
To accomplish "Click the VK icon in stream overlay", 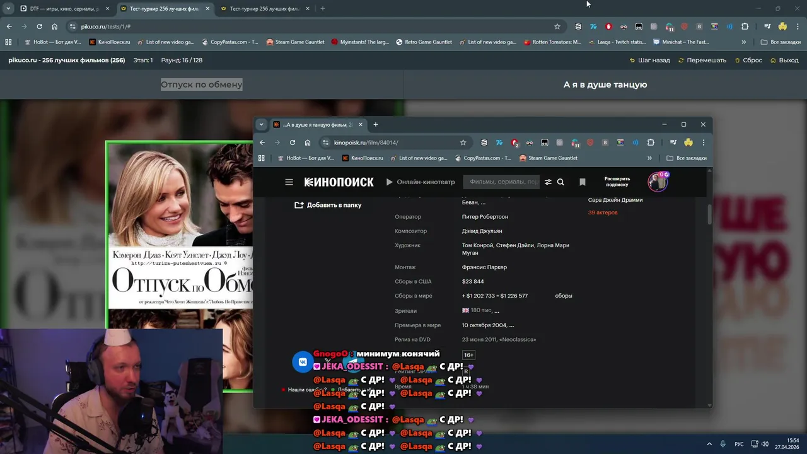I will coord(303,362).
